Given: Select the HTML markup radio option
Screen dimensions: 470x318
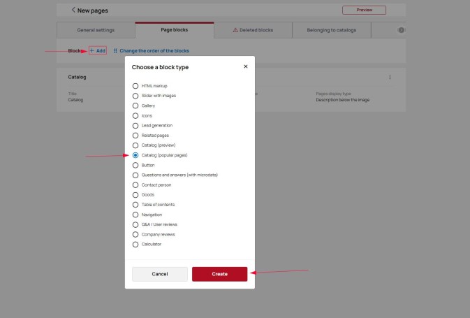Looking at the screenshot, I should [135, 85].
